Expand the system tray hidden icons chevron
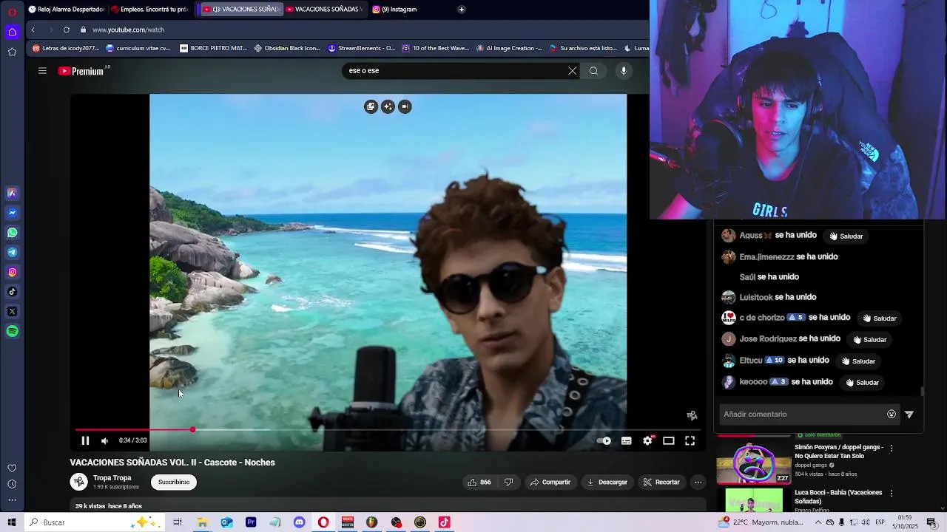947x532 pixels. [818, 522]
